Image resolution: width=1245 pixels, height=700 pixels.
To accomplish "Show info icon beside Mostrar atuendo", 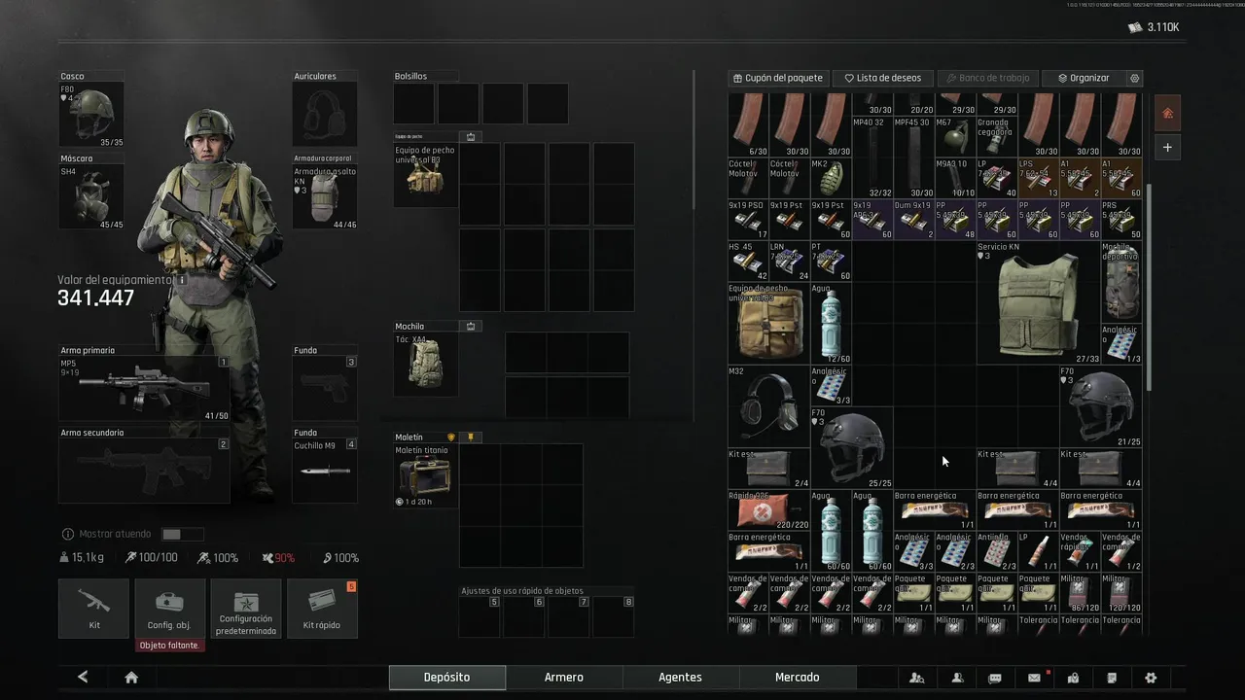I will coord(68,534).
